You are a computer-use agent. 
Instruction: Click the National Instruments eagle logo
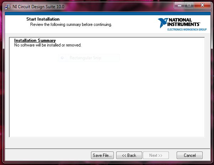click(164, 23)
